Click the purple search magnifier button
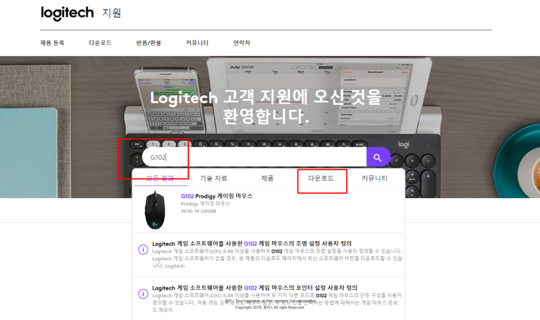Image resolution: width=540 pixels, height=320 pixels. 378,158
